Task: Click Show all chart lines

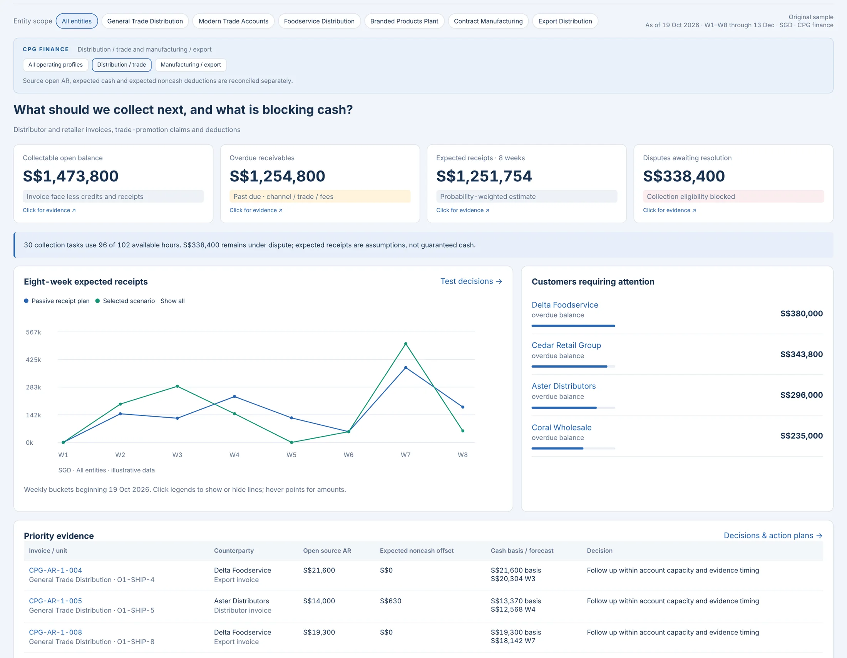Action: click(x=172, y=301)
